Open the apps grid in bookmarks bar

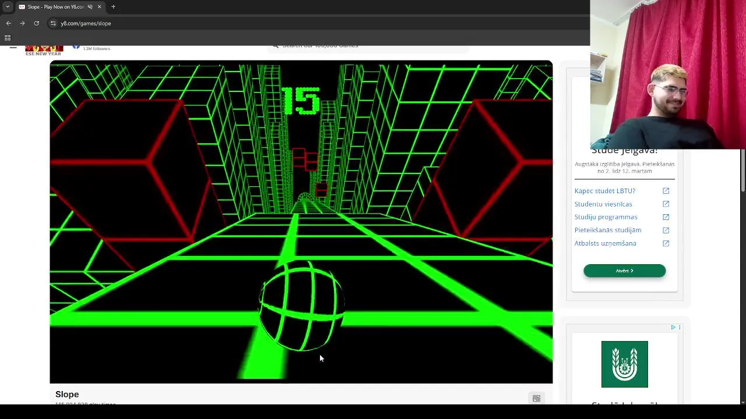(8, 38)
